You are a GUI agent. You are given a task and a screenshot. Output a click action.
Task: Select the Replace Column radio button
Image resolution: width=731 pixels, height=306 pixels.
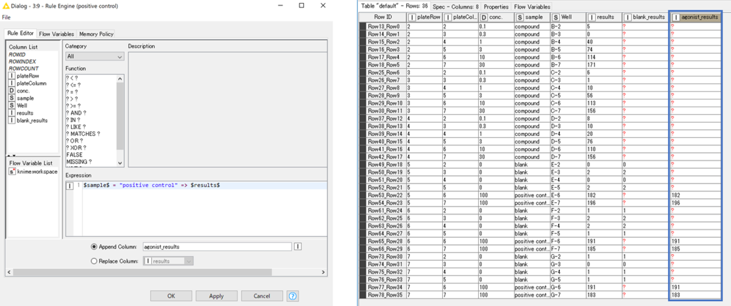[94, 261]
